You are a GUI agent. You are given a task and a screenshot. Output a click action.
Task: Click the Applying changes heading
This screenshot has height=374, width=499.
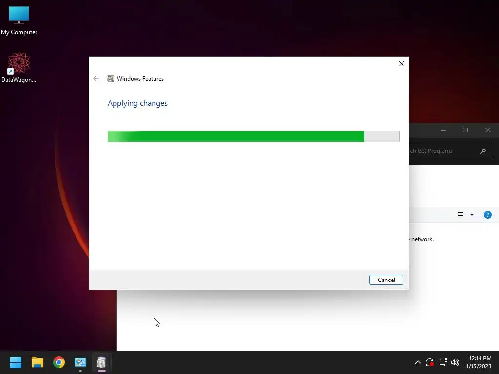[137, 103]
